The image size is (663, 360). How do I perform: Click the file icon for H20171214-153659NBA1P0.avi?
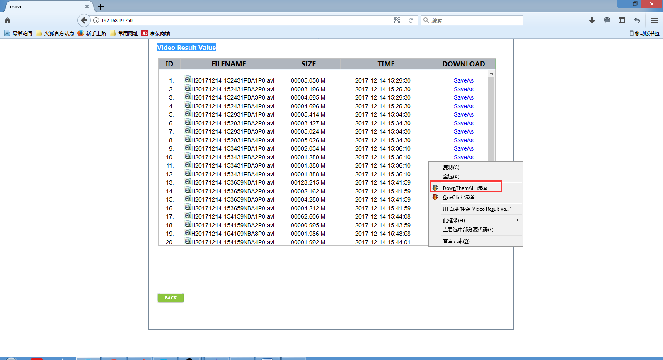[188, 181]
